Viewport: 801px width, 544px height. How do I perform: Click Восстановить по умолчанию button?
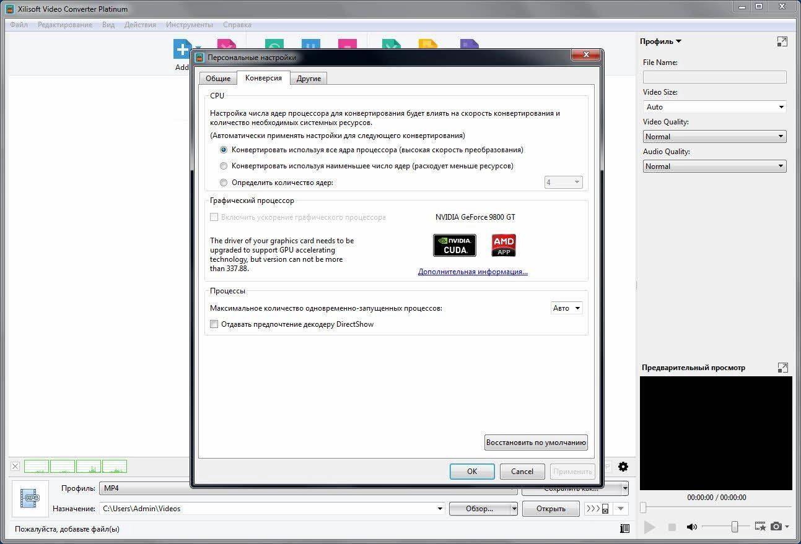coord(536,443)
